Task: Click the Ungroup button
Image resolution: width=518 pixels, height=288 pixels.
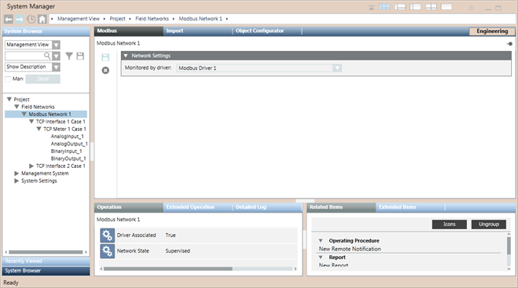Action: [x=489, y=224]
